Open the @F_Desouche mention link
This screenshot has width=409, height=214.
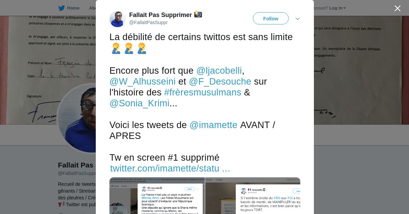[220, 82]
